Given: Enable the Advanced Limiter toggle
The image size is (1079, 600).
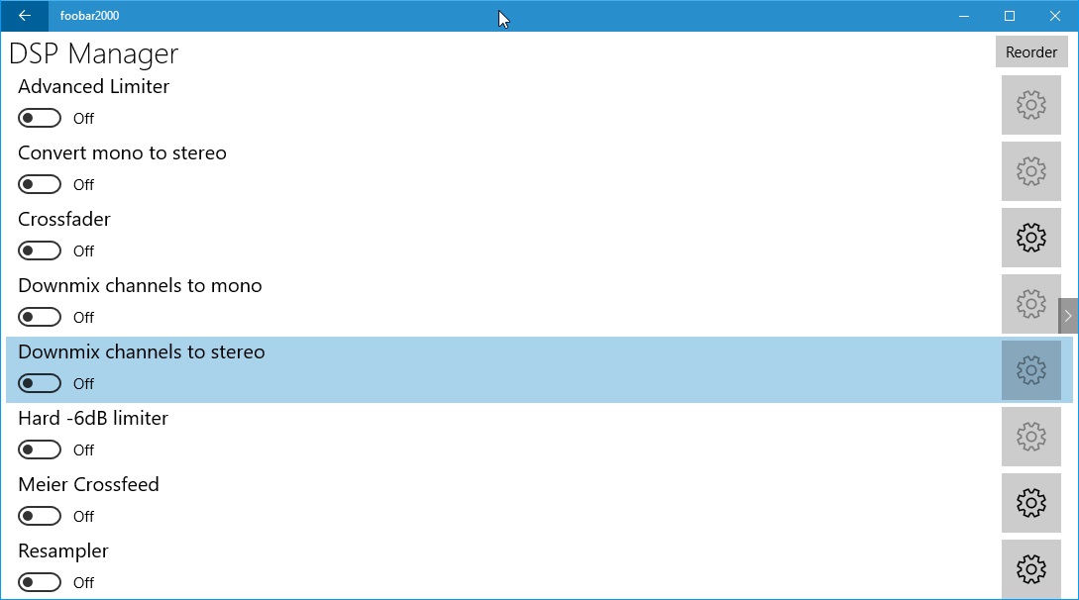Looking at the screenshot, I should pyautogui.click(x=40, y=118).
